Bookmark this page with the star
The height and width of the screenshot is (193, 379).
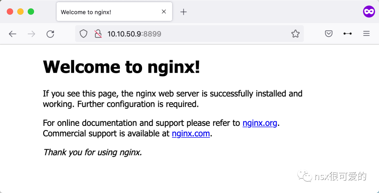(295, 34)
